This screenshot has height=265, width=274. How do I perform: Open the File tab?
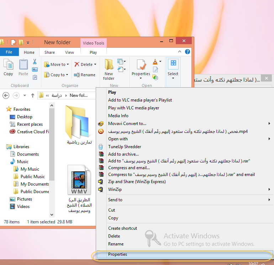click(9, 52)
